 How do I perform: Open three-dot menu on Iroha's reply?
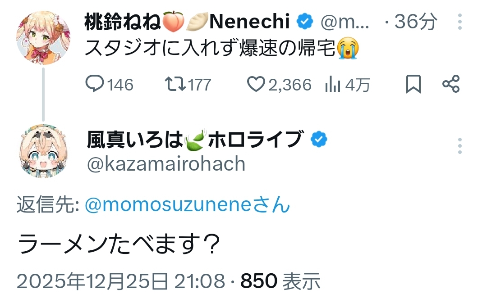(x=459, y=146)
